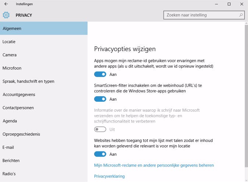Screen dimensions: 248x182
Task: Open the Privacyverklaring link
Action: pyautogui.click(x=109, y=176)
